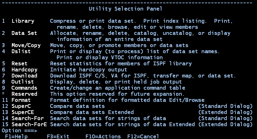Click the F1=Help function key

16,136
